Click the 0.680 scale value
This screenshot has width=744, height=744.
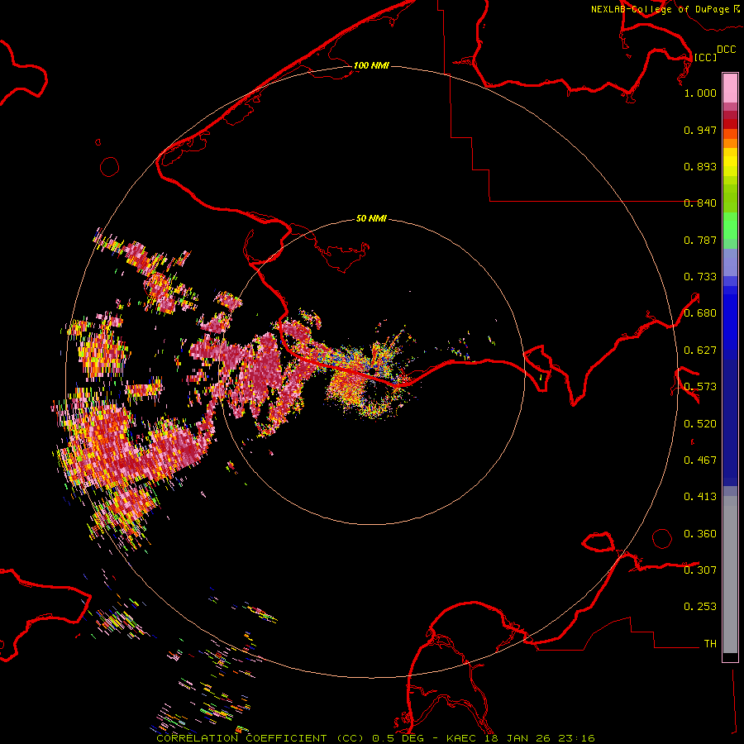pyautogui.click(x=700, y=313)
